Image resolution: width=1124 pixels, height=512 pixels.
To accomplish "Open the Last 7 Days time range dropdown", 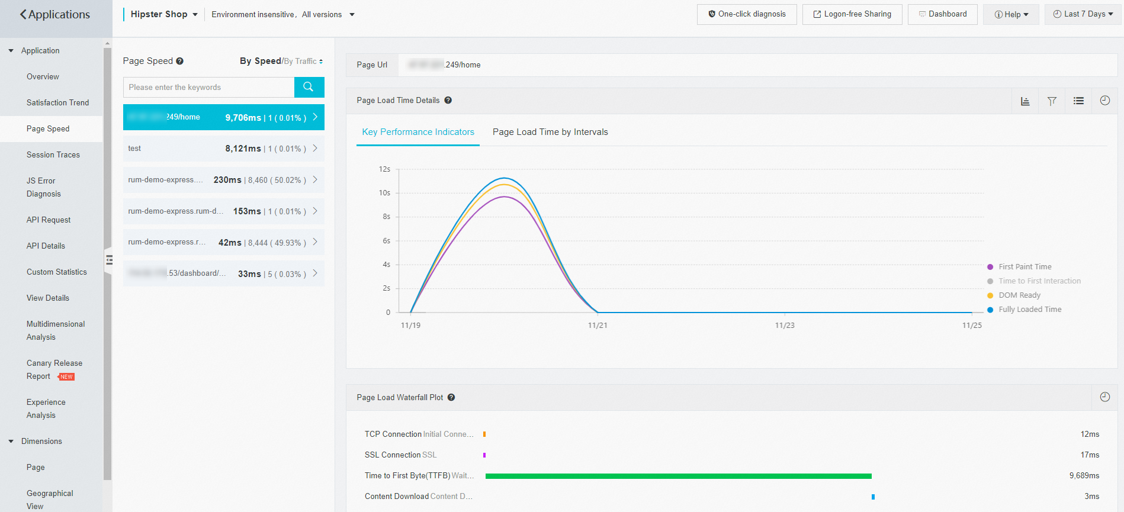I will [1083, 14].
